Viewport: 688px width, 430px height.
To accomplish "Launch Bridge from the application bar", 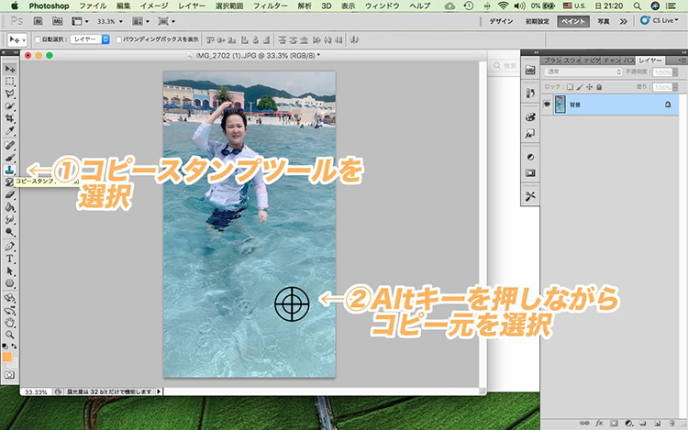I will 39,21.
